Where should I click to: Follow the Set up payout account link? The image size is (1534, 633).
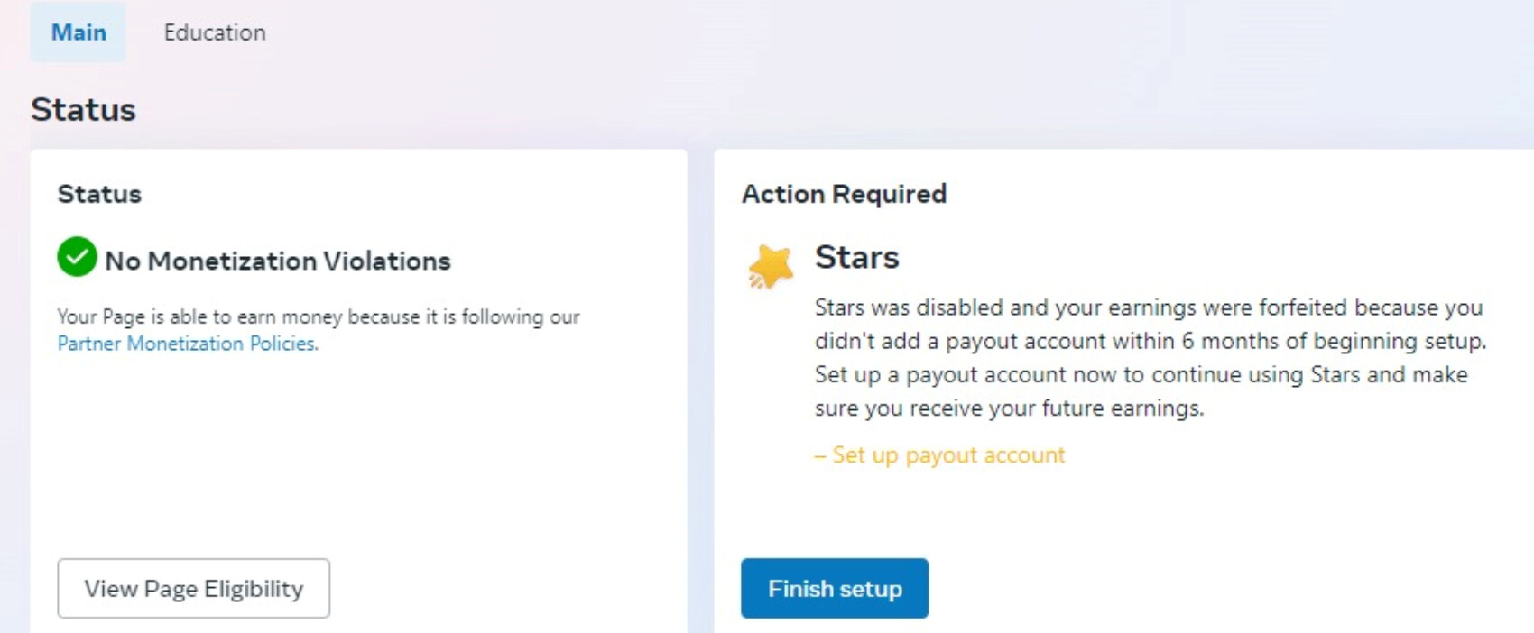pyautogui.click(x=948, y=455)
